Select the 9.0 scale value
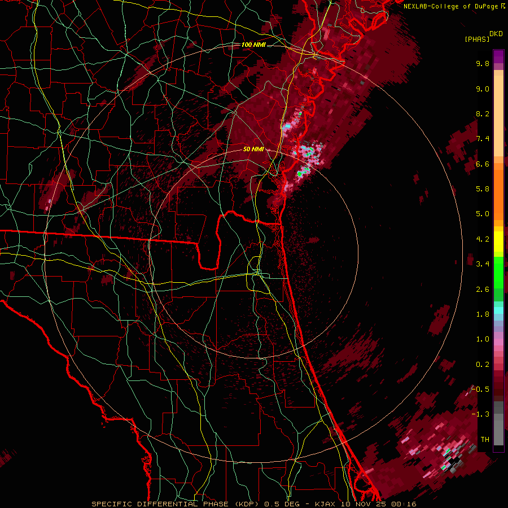508x508 pixels. click(x=483, y=89)
